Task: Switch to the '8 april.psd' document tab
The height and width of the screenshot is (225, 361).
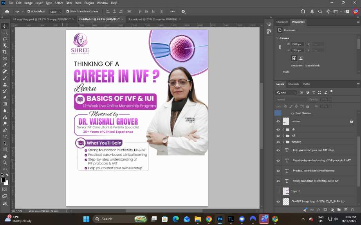Action: click(x=153, y=19)
